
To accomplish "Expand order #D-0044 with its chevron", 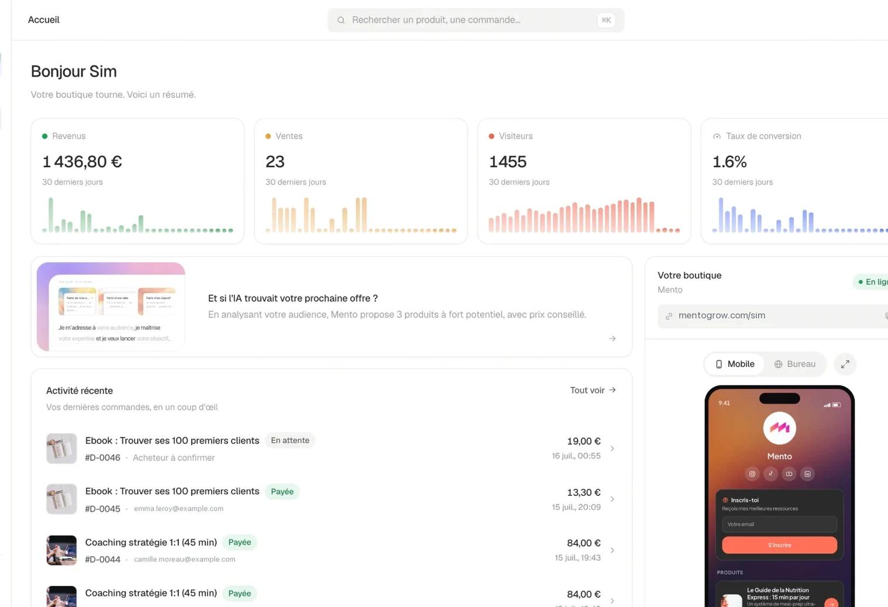I will (x=612, y=550).
